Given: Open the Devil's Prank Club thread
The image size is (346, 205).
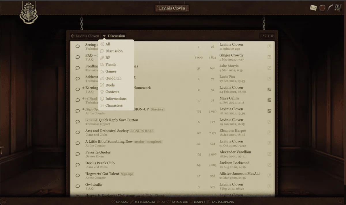Looking at the screenshot, I should point(100,163).
